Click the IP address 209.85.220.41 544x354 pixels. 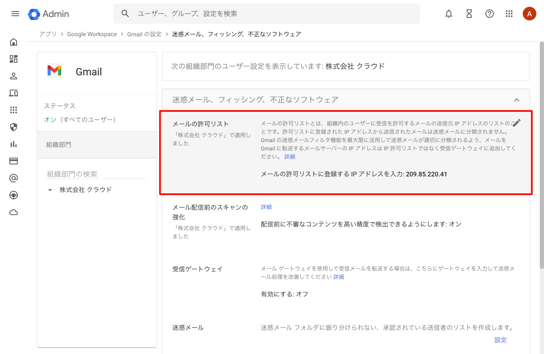point(427,174)
